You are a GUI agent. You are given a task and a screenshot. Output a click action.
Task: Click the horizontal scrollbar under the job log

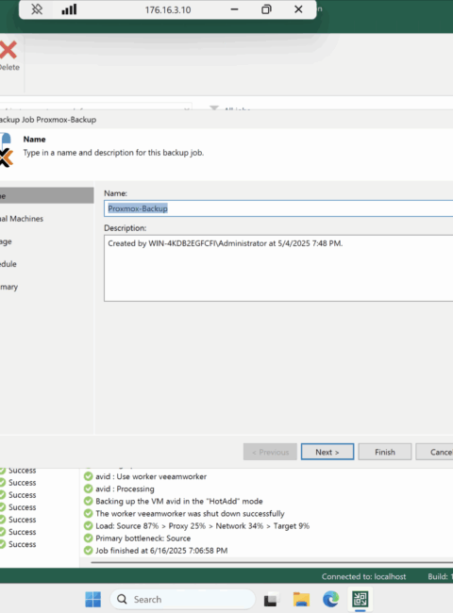pyautogui.click(x=272, y=563)
